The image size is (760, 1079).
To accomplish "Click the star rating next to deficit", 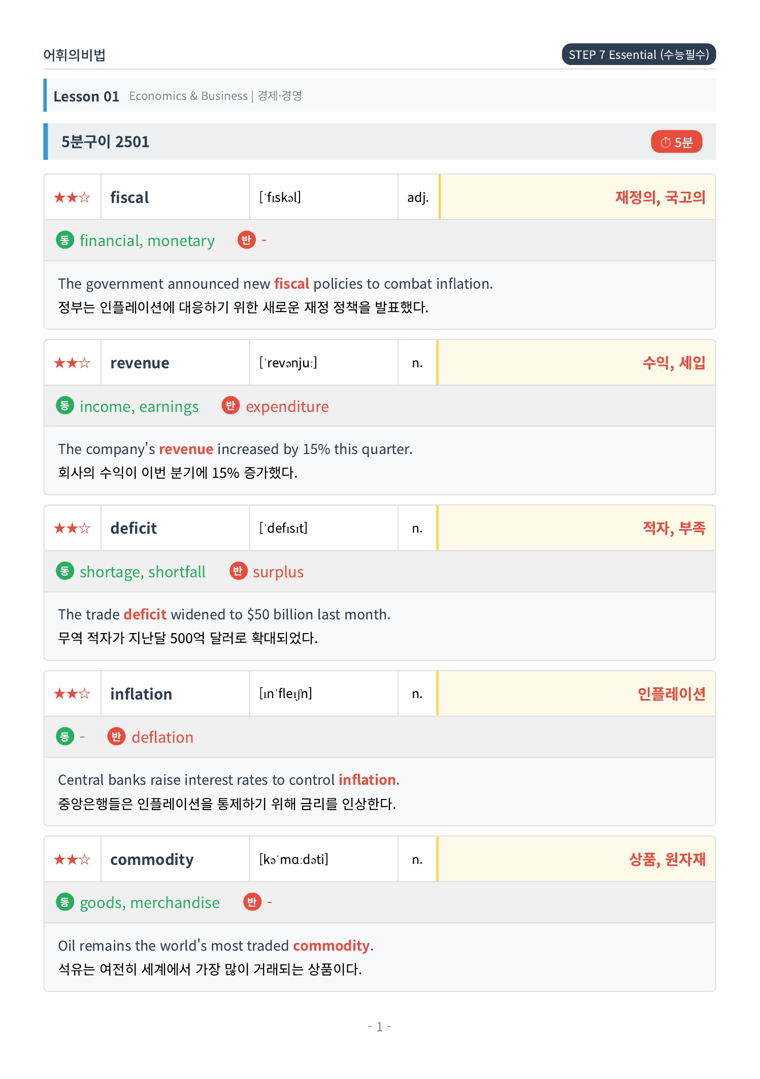I will (72, 528).
